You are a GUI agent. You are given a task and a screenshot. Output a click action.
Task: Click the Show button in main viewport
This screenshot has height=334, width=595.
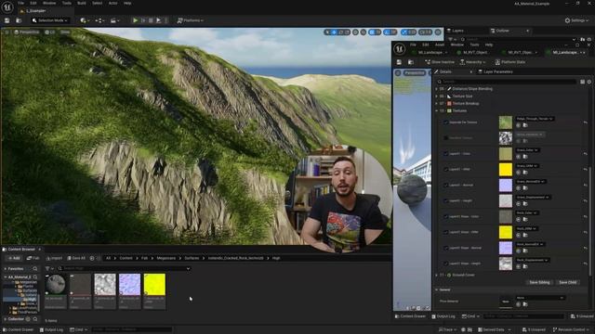point(65,32)
